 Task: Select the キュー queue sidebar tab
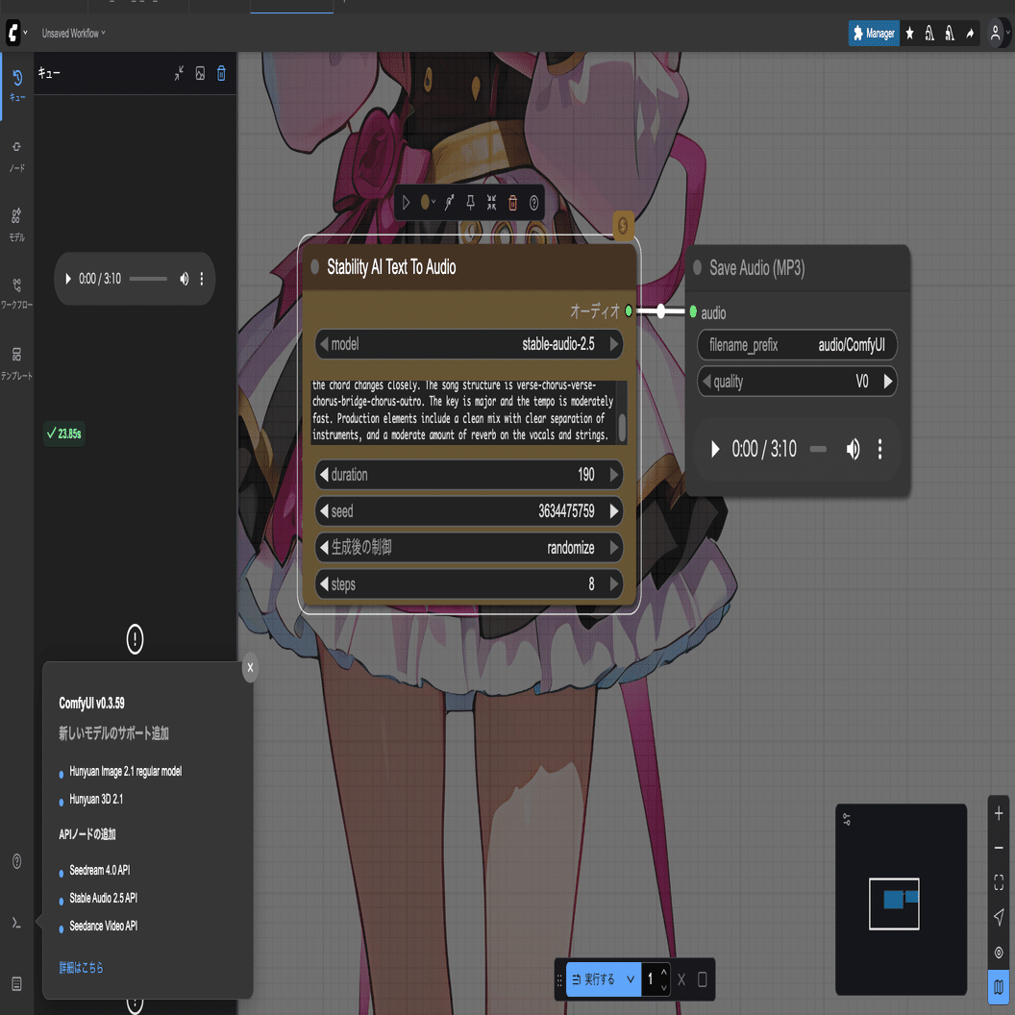pos(17,86)
